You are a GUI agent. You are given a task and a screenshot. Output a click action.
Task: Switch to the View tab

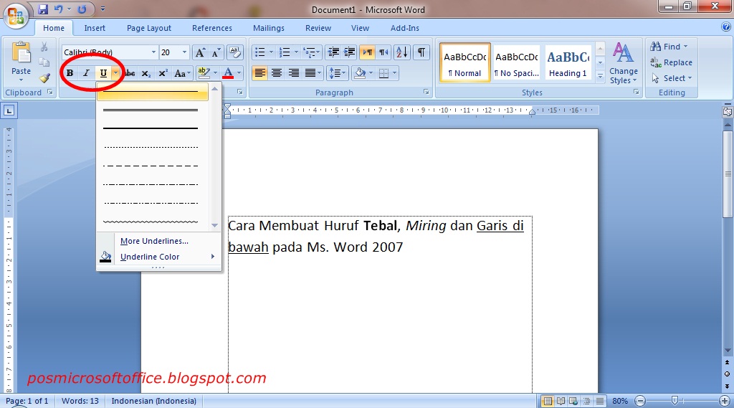360,28
